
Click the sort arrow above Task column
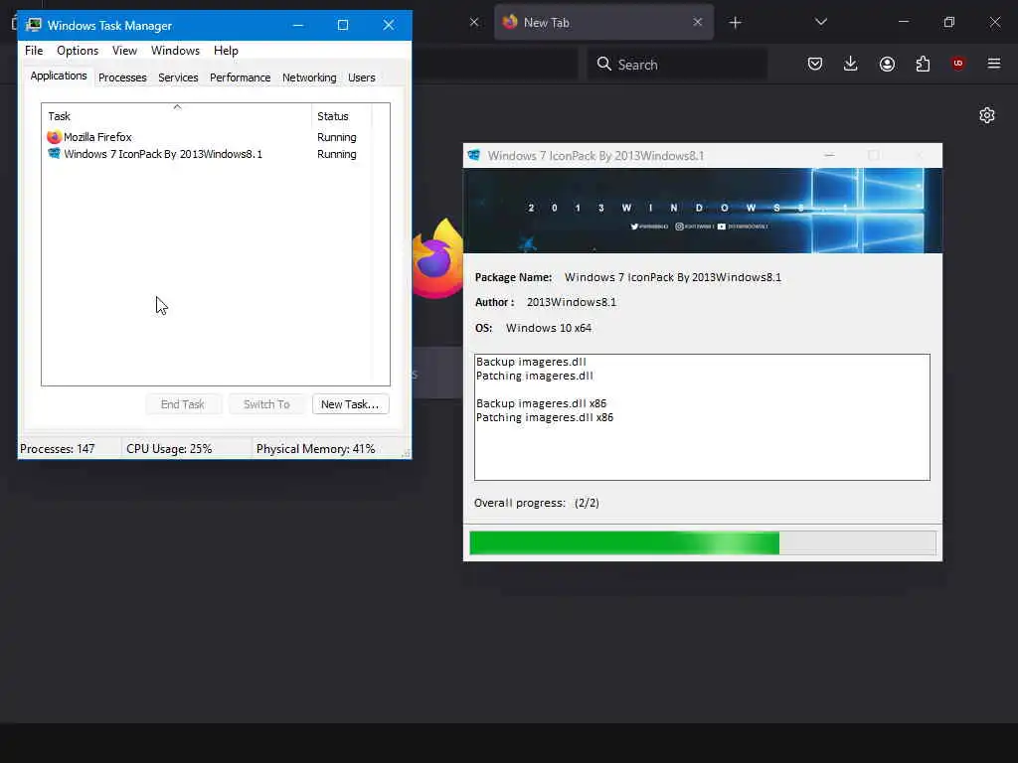tap(177, 107)
